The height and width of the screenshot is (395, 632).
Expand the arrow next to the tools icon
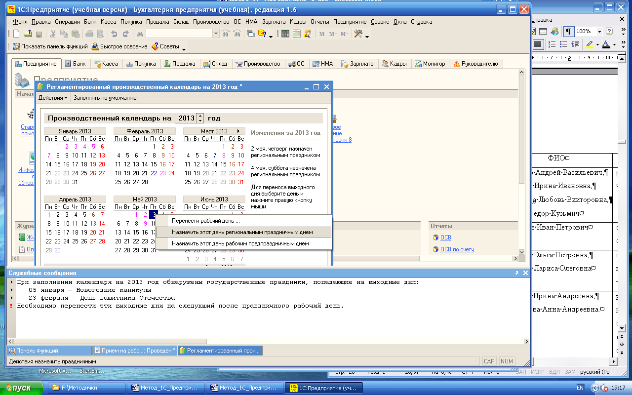(x=367, y=36)
